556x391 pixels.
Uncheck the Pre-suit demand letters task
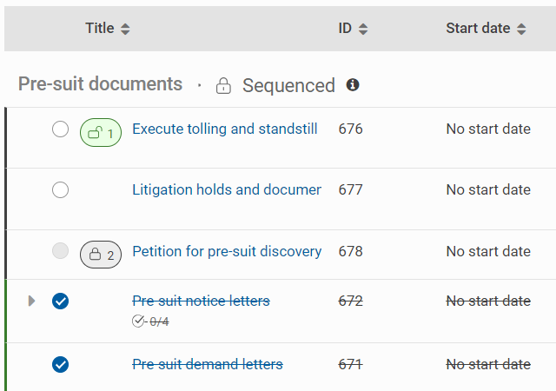tap(60, 365)
